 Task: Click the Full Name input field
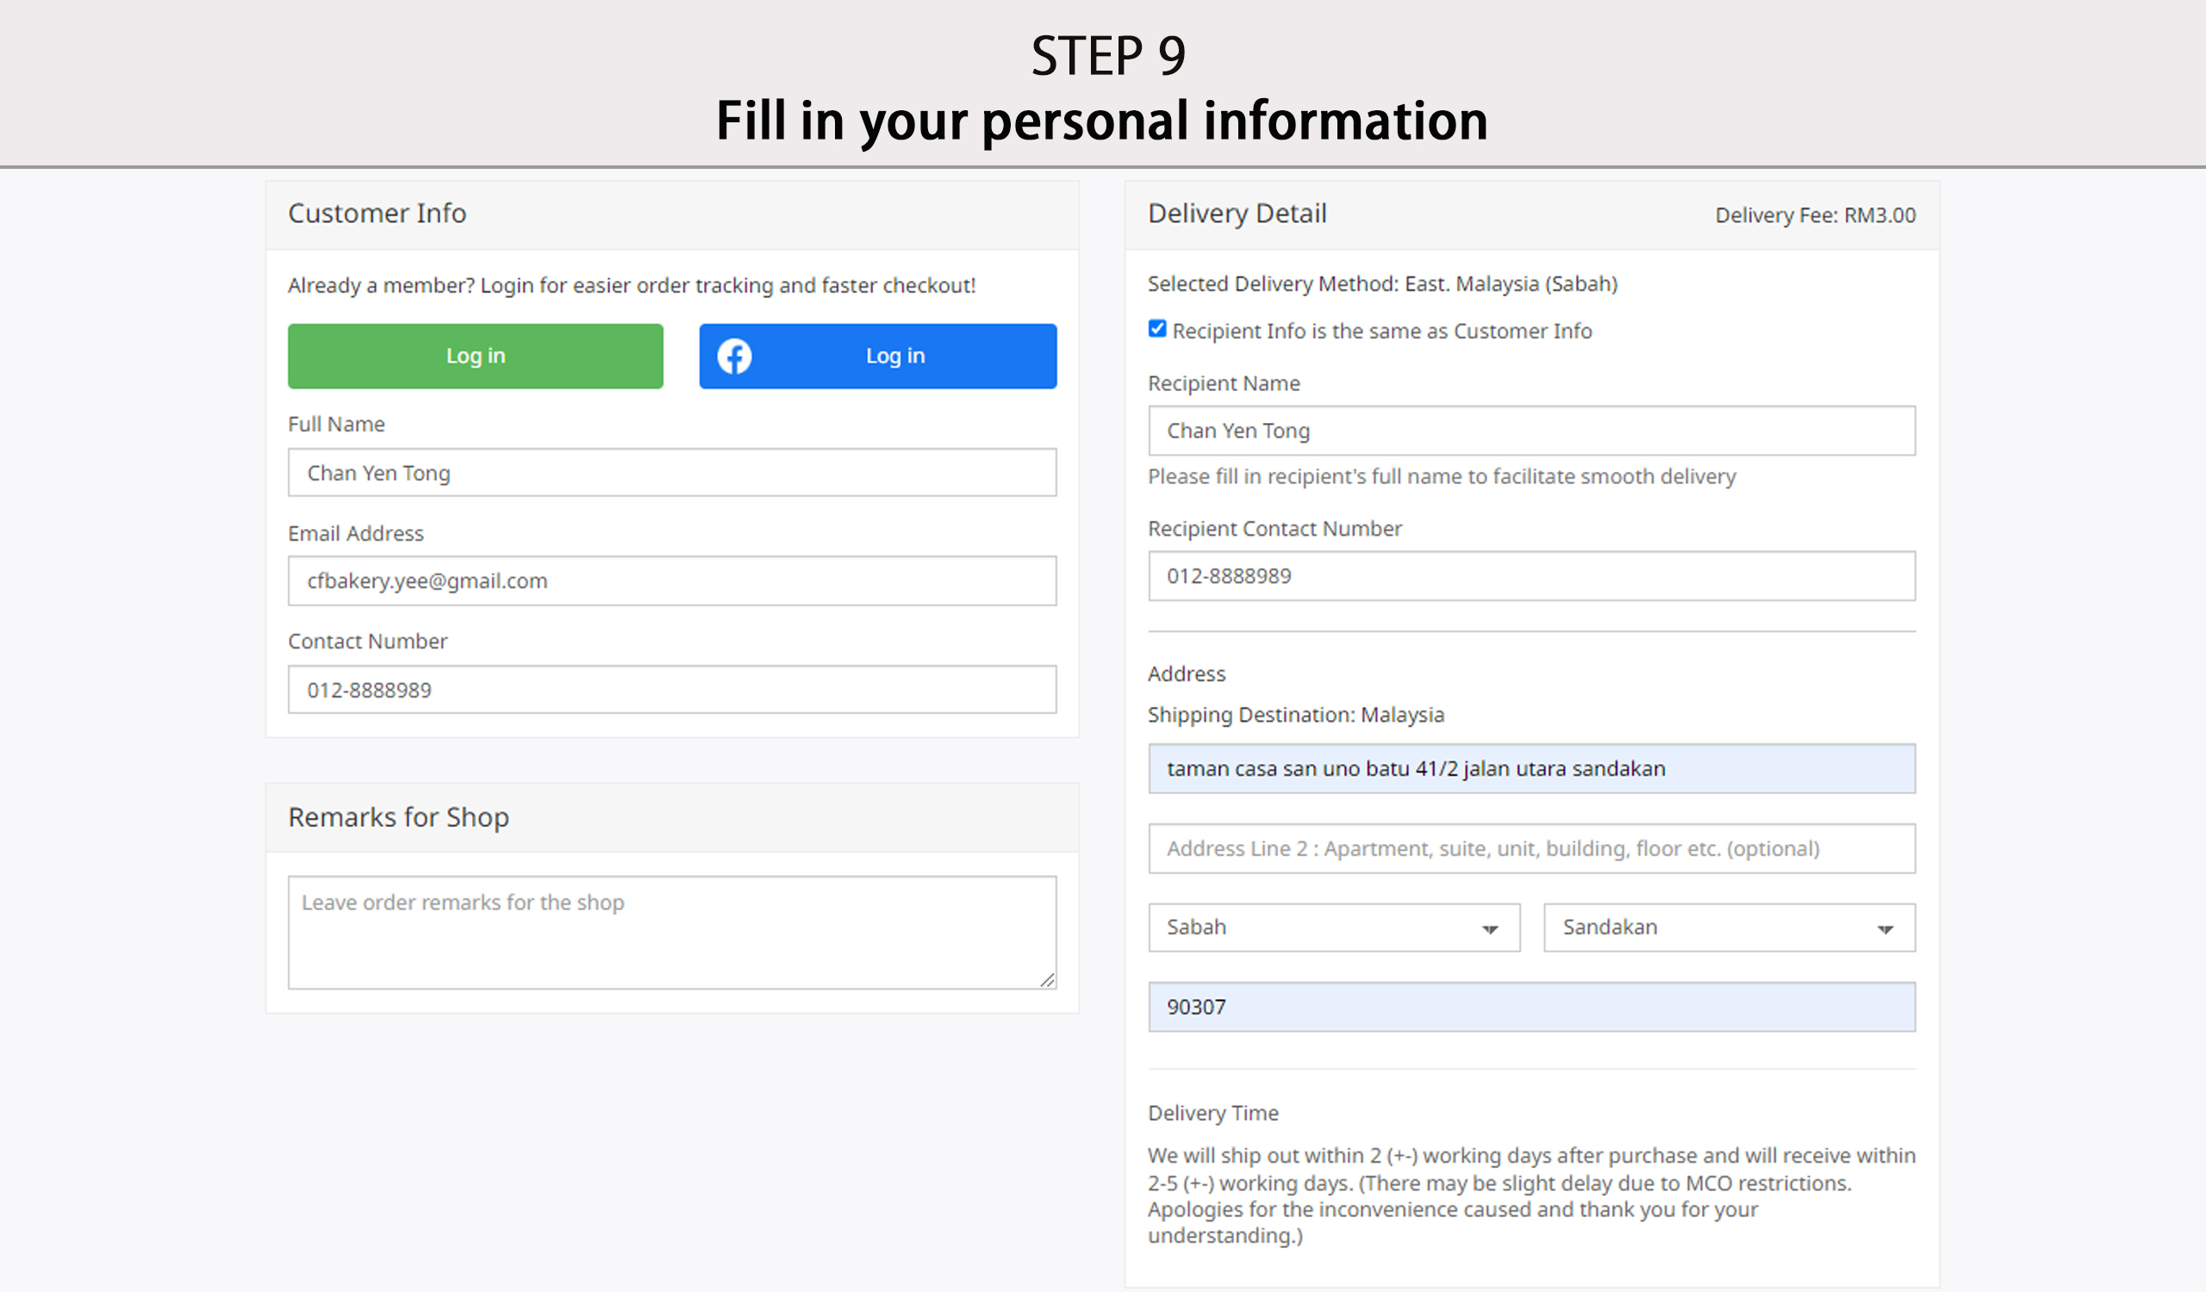671,472
